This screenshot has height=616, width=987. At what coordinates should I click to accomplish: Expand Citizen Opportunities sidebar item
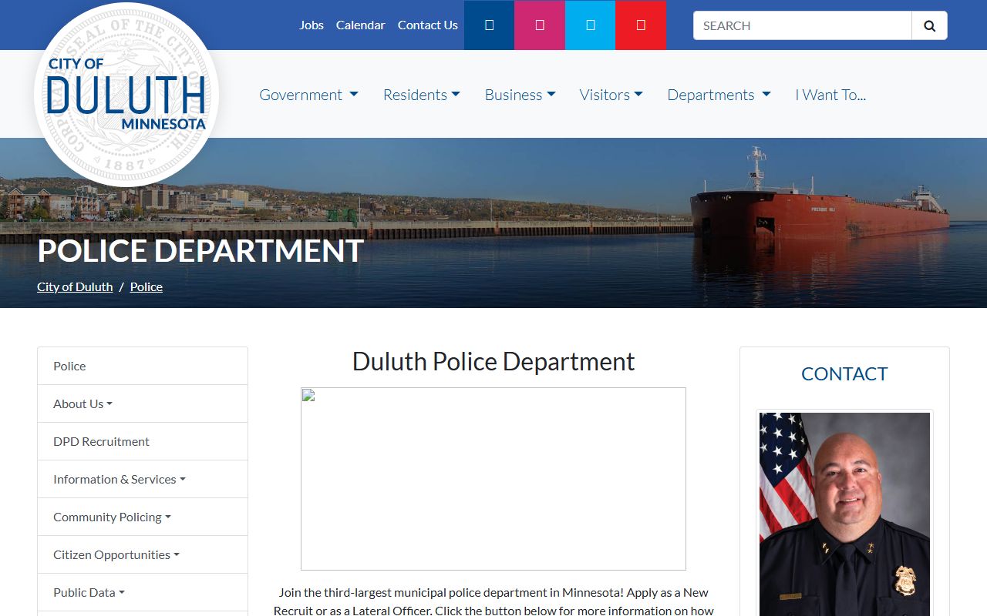(143, 554)
